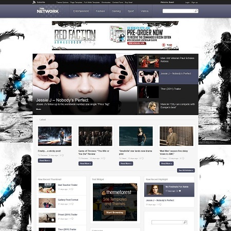Open Full Width Template in top bar
Viewport: 231px width, 231px height.
point(92,3)
